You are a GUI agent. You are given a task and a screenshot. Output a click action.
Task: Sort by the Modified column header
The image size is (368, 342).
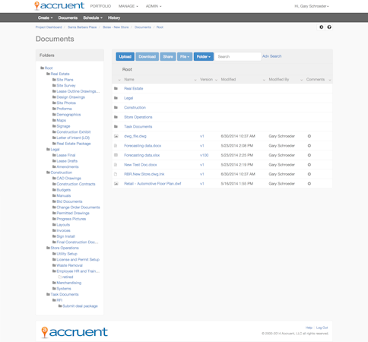(x=228, y=80)
